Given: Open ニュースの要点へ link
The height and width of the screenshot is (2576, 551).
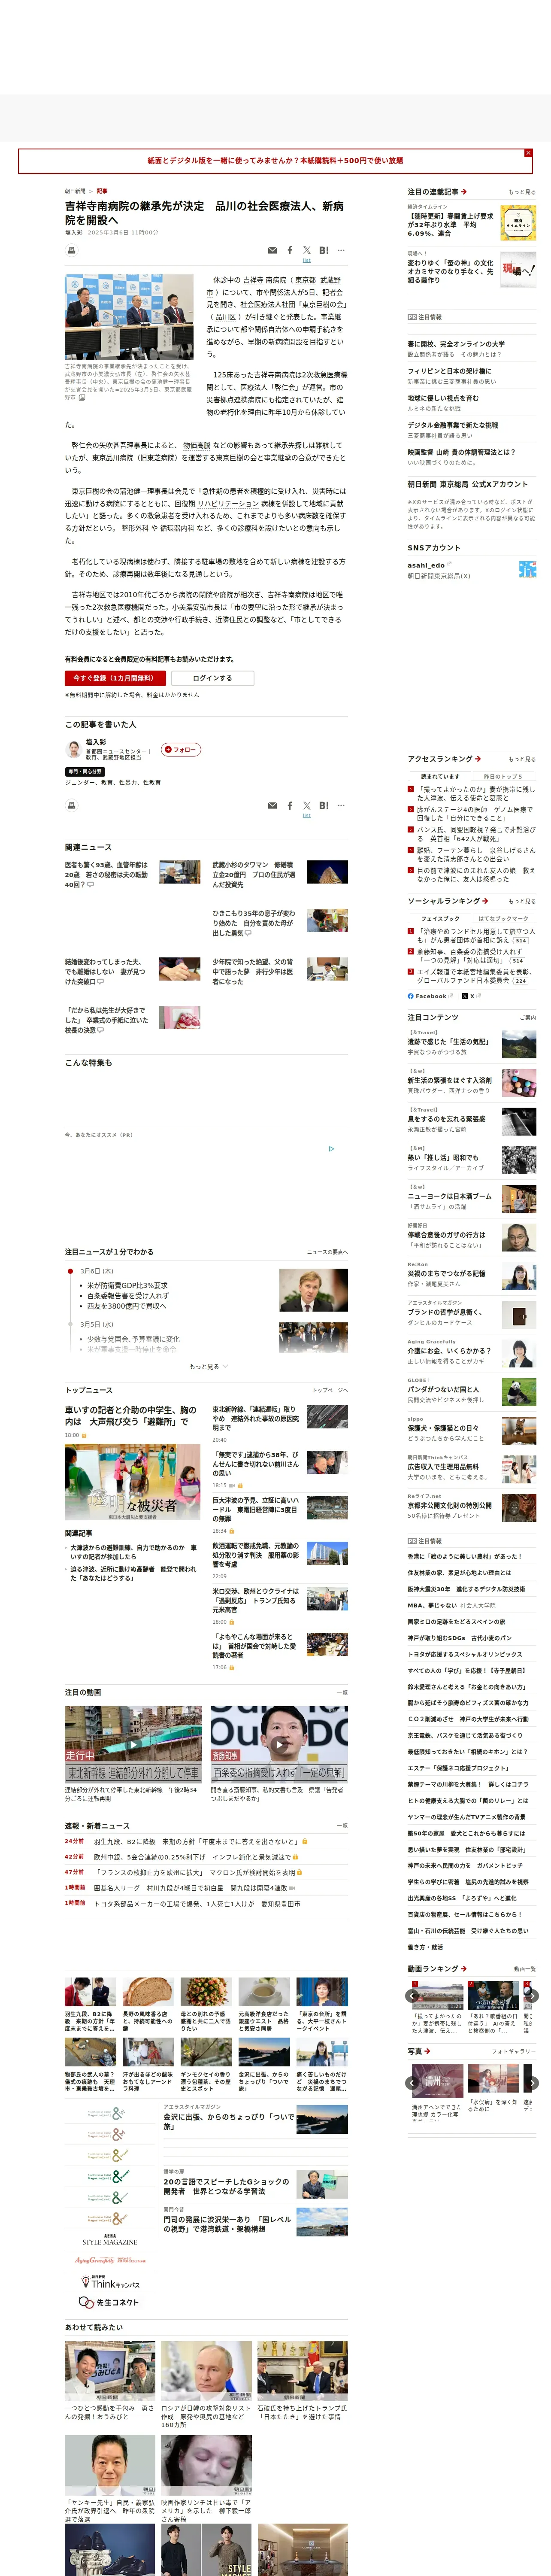Looking at the screenshot, I should 327,1252.
